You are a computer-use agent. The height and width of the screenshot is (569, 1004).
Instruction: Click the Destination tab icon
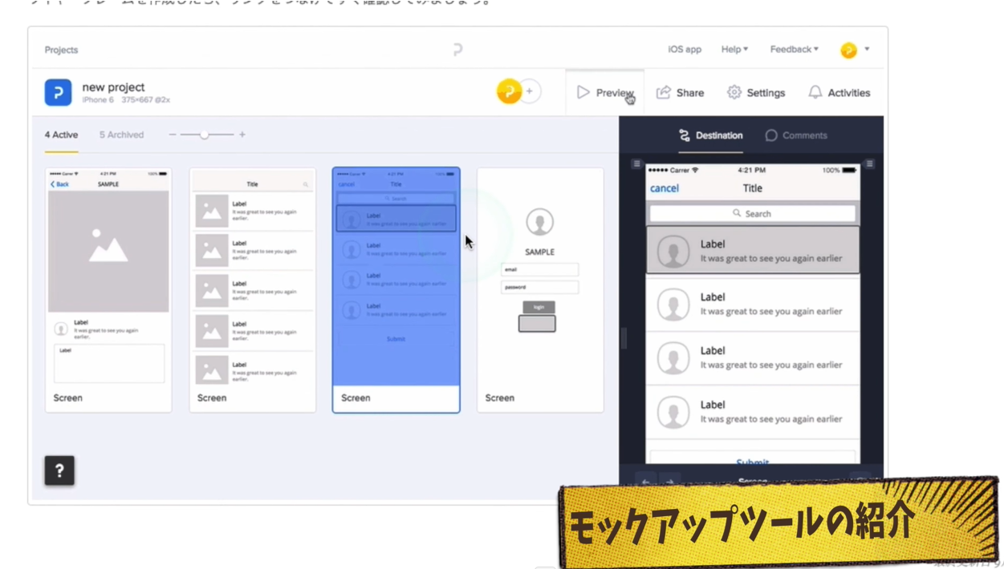(x=685, y=135)
